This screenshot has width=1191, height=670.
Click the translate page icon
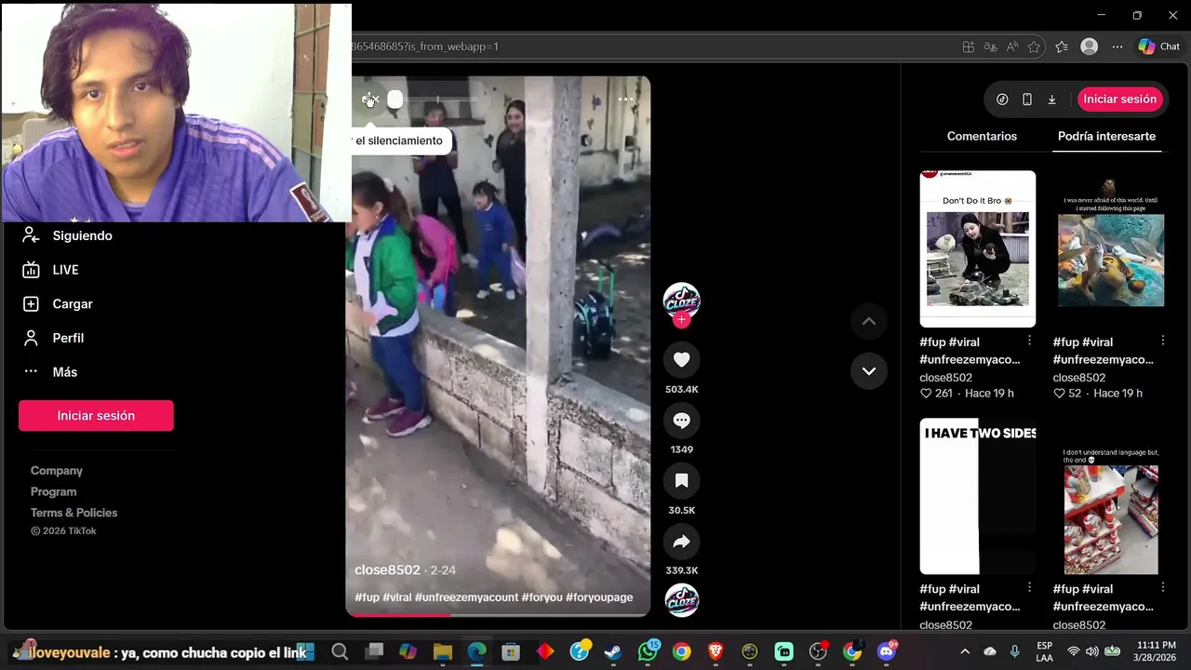(x=990, y=47)
